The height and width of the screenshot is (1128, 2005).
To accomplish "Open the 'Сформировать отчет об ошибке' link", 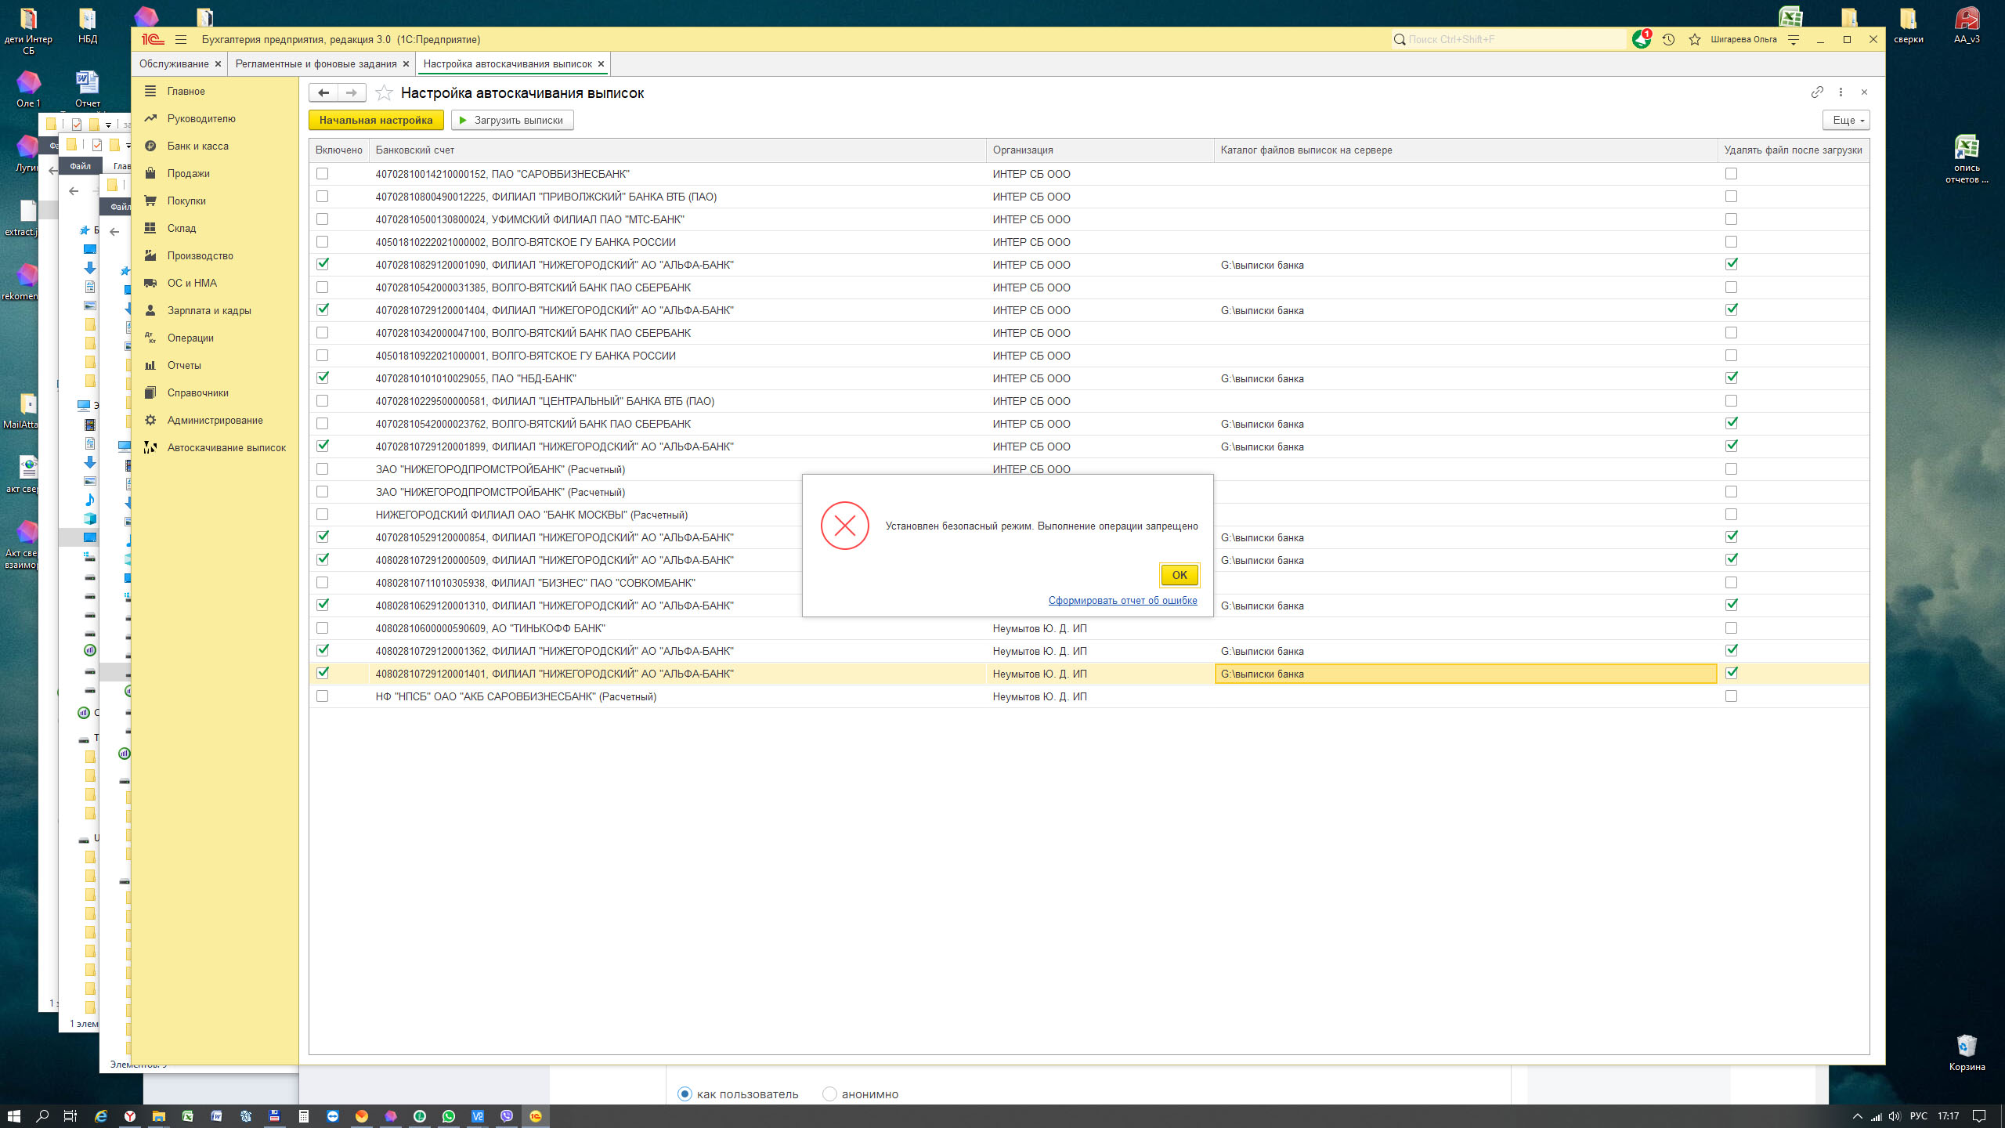I will coord(1122,600).
